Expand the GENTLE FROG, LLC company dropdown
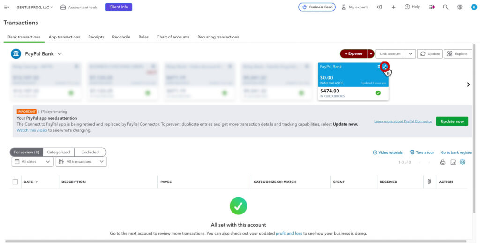 (35, 7)
